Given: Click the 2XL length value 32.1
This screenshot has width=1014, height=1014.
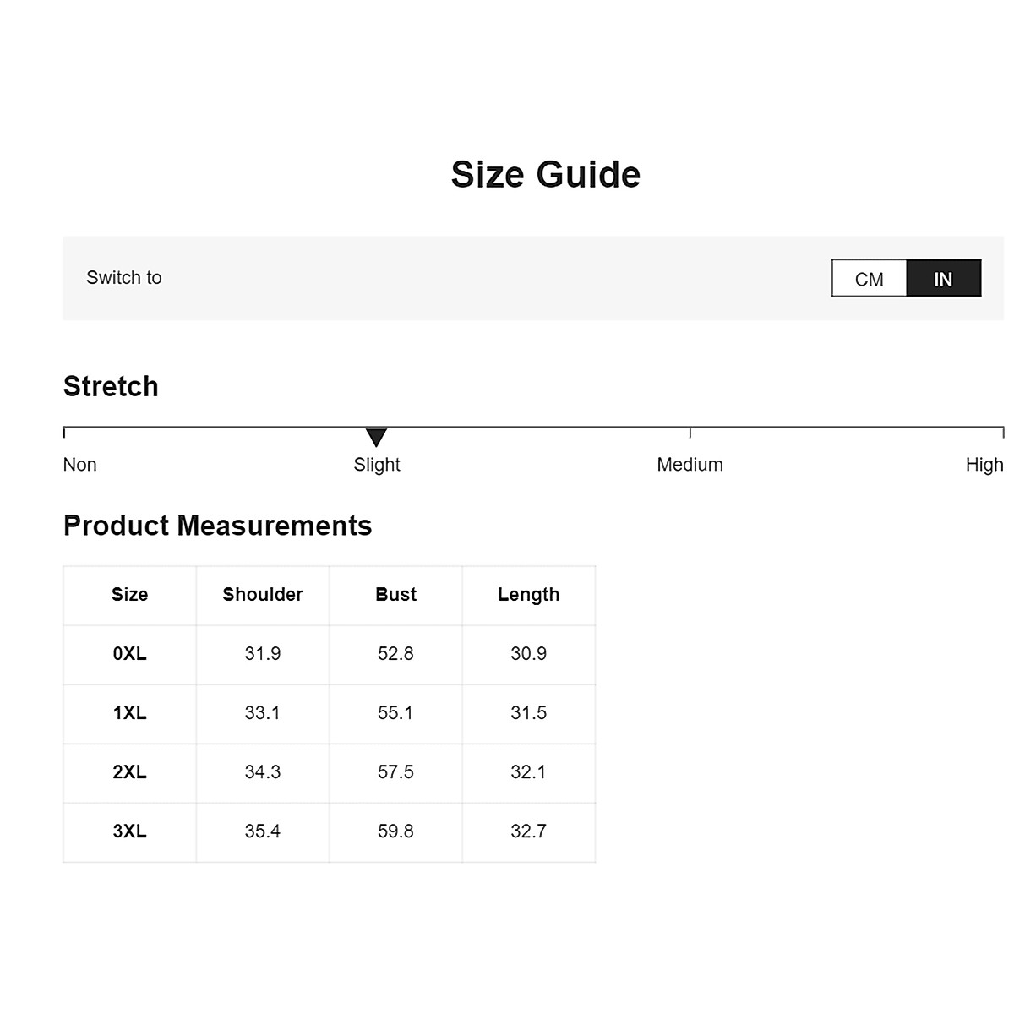Looking at the screenshot, I should pos(528,772).
